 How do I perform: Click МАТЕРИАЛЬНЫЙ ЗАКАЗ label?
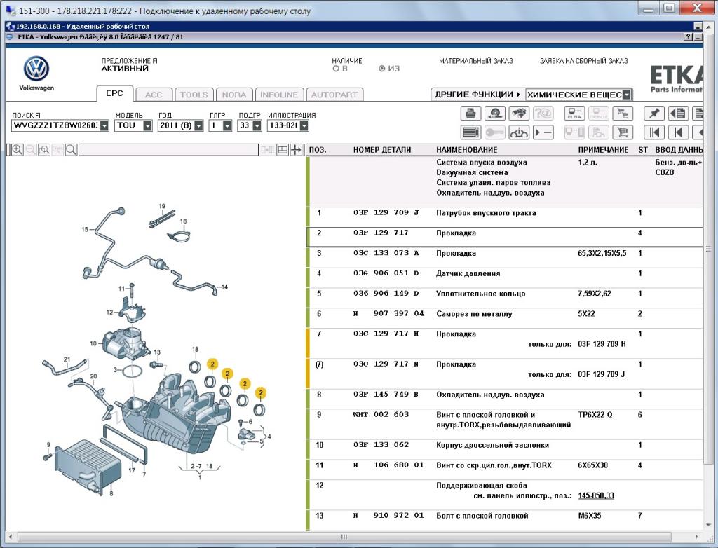476,61
